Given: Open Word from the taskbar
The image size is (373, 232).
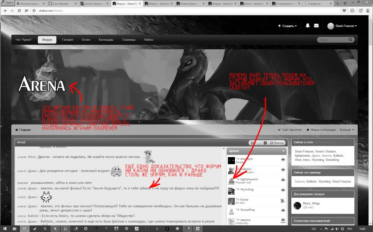Looking at the screenshot, I should (x=198, y=229).
